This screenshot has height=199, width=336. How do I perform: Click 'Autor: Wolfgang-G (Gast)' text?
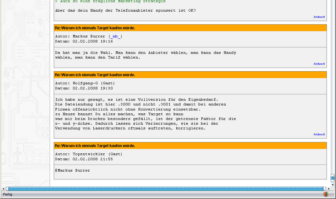click(x=85, y=83)
